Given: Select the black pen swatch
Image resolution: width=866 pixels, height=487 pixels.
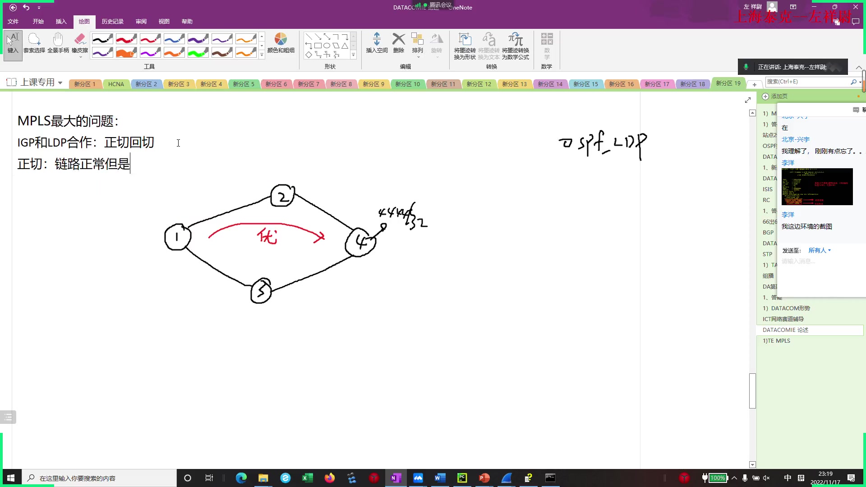Looking at the screenshot, I should coord(102,39).
